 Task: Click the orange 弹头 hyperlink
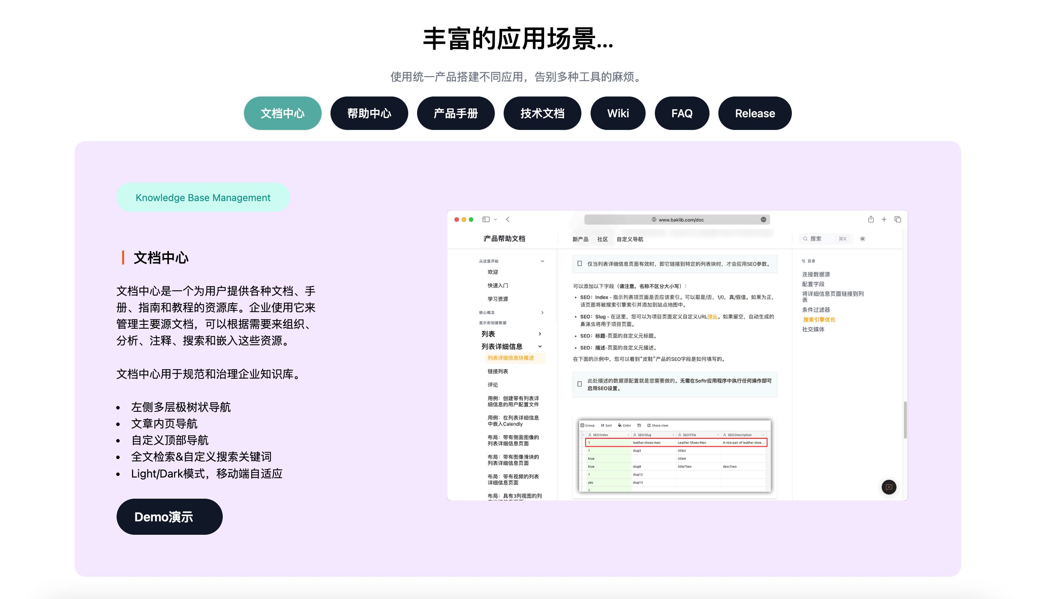point(712,317)
